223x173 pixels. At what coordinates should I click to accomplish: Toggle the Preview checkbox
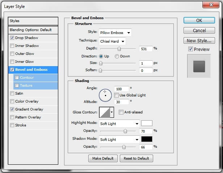tap(190, 49)
